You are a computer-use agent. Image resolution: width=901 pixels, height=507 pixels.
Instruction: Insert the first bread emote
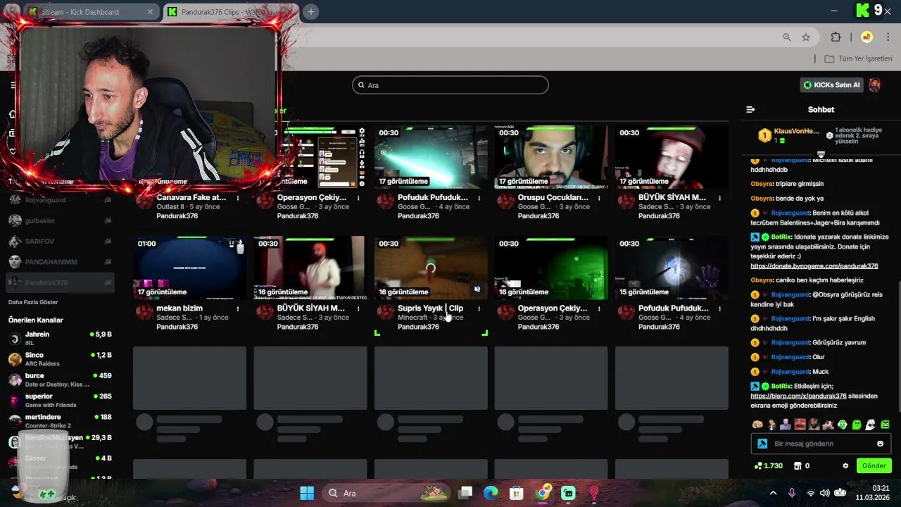[x=757, y=425]
